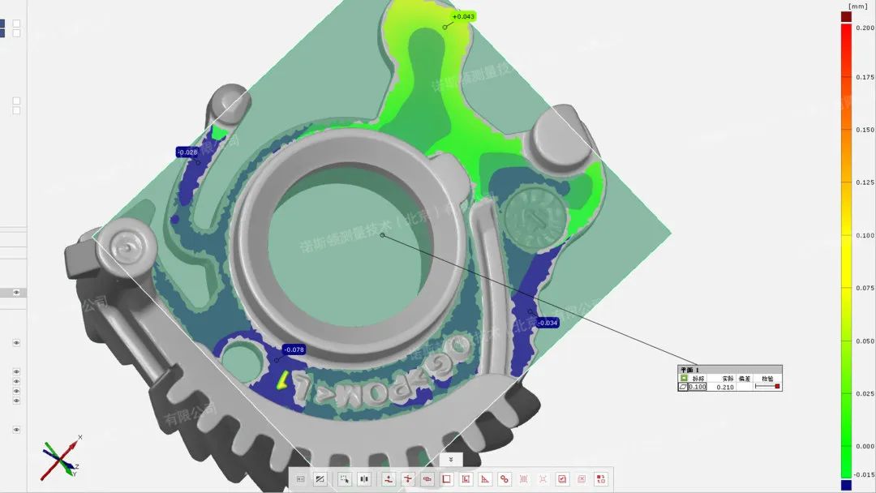This screenshot has width=876, height=493.
Task: Expand the double-chevron toolbar handle
Action: pyautogui.click(x=451, y=459)
